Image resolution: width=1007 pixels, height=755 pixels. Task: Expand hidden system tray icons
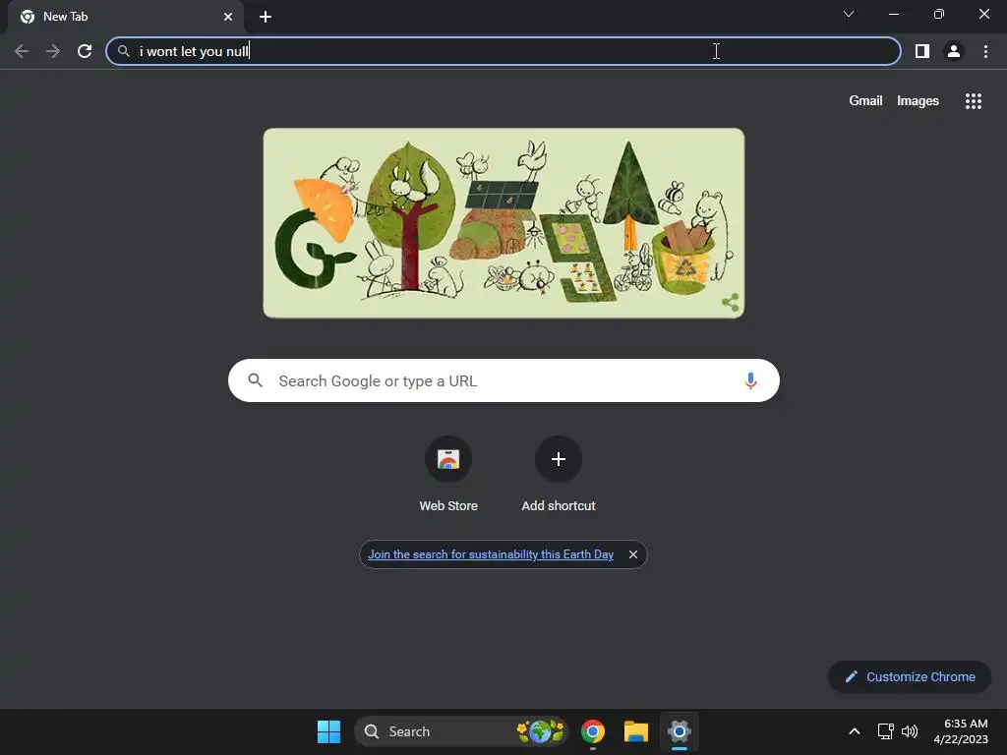[x=855, y=731]
